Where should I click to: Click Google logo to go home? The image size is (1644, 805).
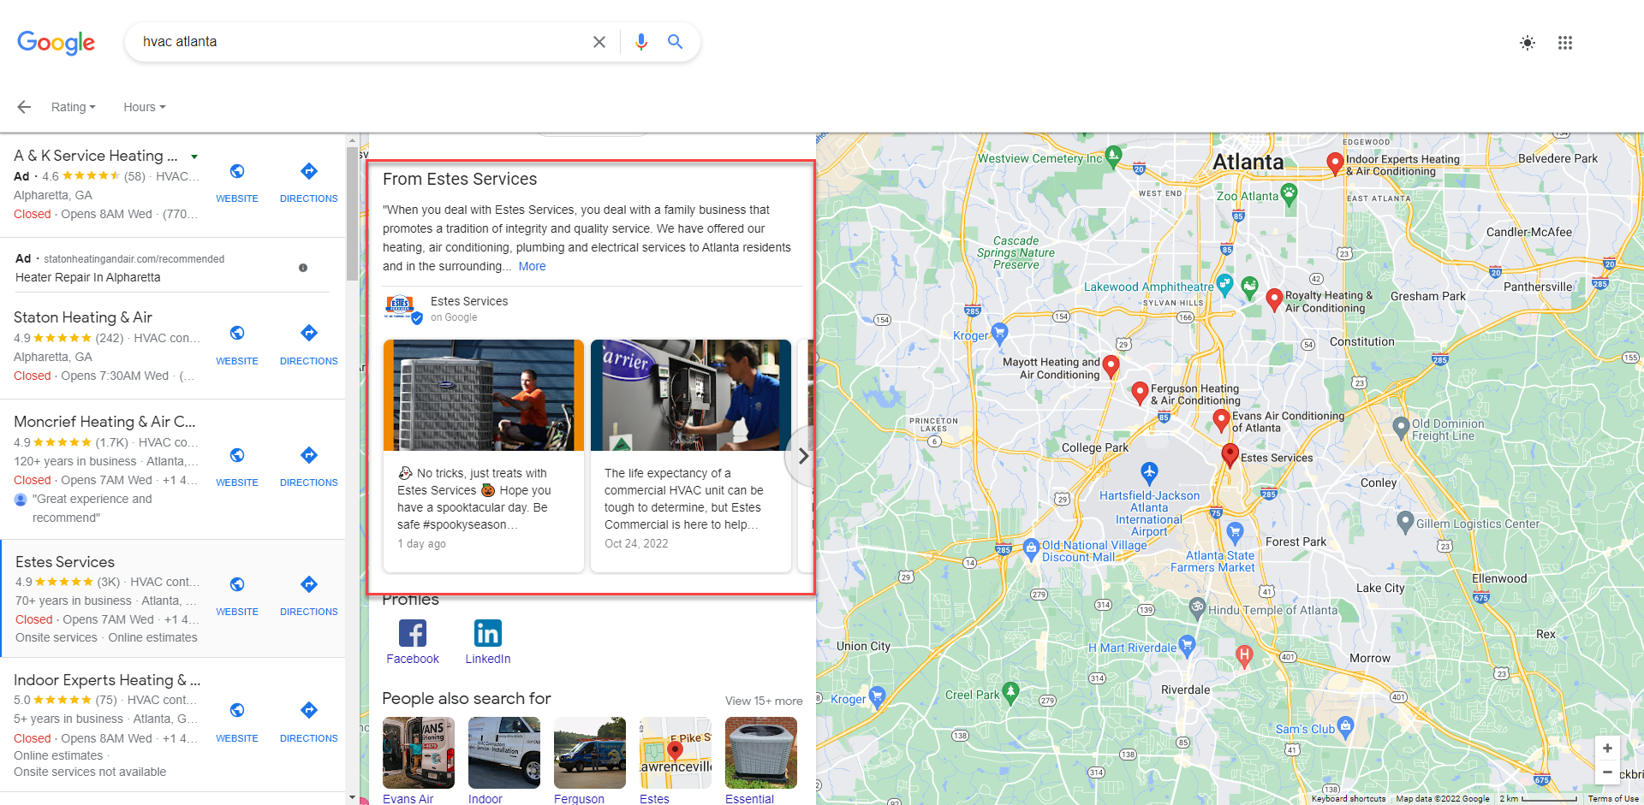[56, 42]
